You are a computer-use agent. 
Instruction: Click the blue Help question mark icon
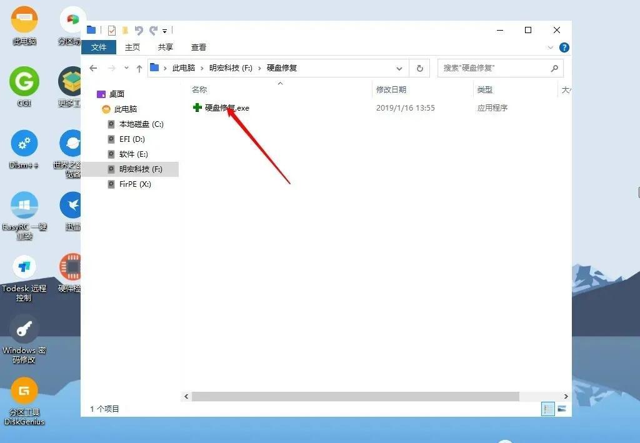point(564,47)
